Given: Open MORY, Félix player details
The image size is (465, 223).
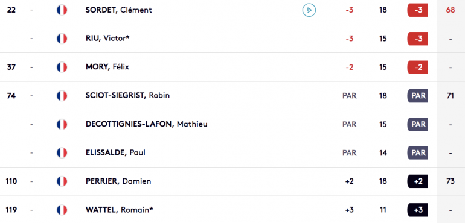Looking at the screenshot, I should [107, 68].
